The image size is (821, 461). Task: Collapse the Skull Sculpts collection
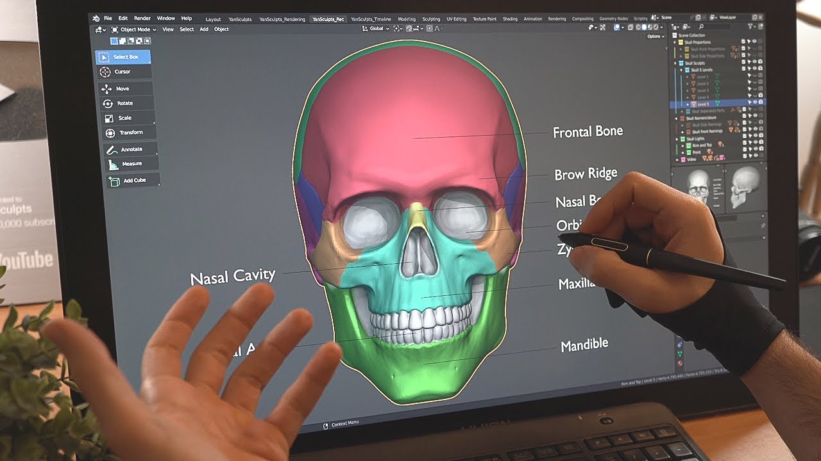[x=675, y=63]
